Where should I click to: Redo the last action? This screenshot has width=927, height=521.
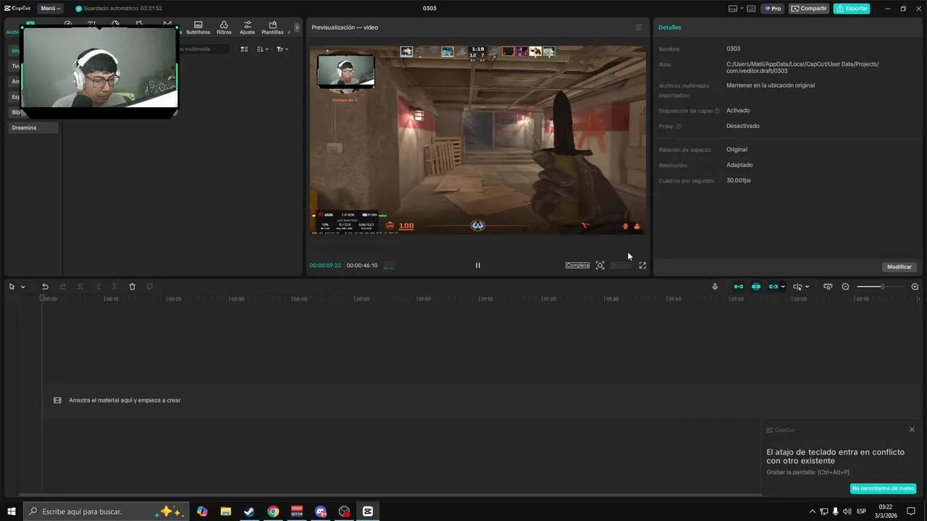62,287
